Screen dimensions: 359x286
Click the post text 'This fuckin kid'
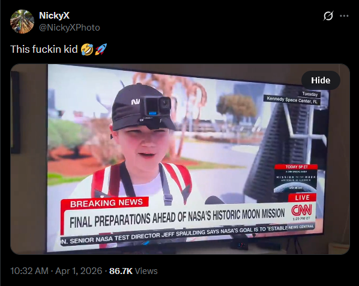(44, 49)
